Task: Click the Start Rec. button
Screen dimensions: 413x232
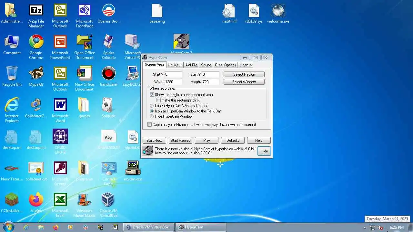Action: (154, 140)
